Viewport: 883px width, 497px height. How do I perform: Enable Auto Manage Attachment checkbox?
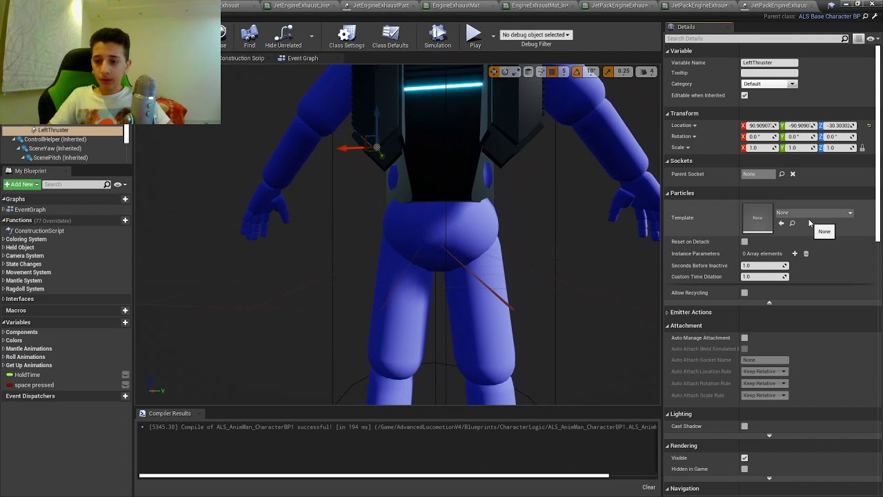pyautogui.click(x=744, y=338)
